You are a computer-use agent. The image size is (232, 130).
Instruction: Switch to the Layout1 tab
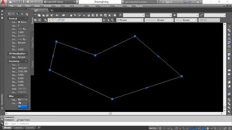18,127
